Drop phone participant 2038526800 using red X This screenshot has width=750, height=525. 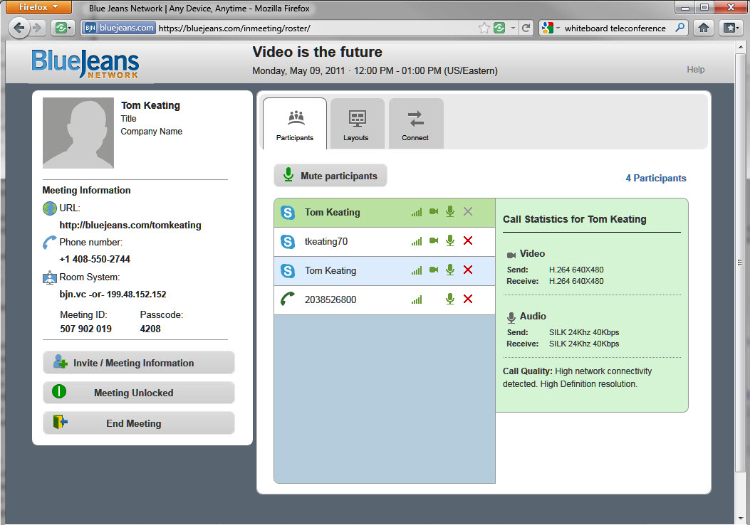tap(468, 299)
